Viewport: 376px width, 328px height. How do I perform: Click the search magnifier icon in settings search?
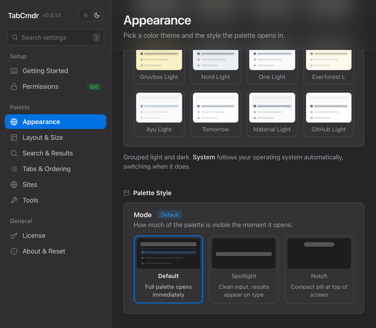click(x=15, y=37)
